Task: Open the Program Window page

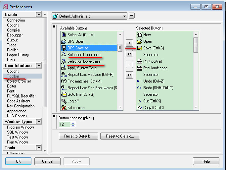Action: (x=21, y=127)
